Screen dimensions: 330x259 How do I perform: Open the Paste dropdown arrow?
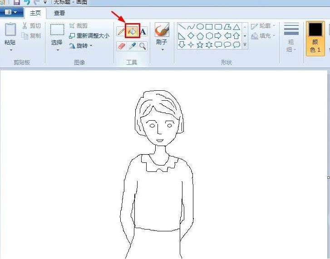(11, 50)
